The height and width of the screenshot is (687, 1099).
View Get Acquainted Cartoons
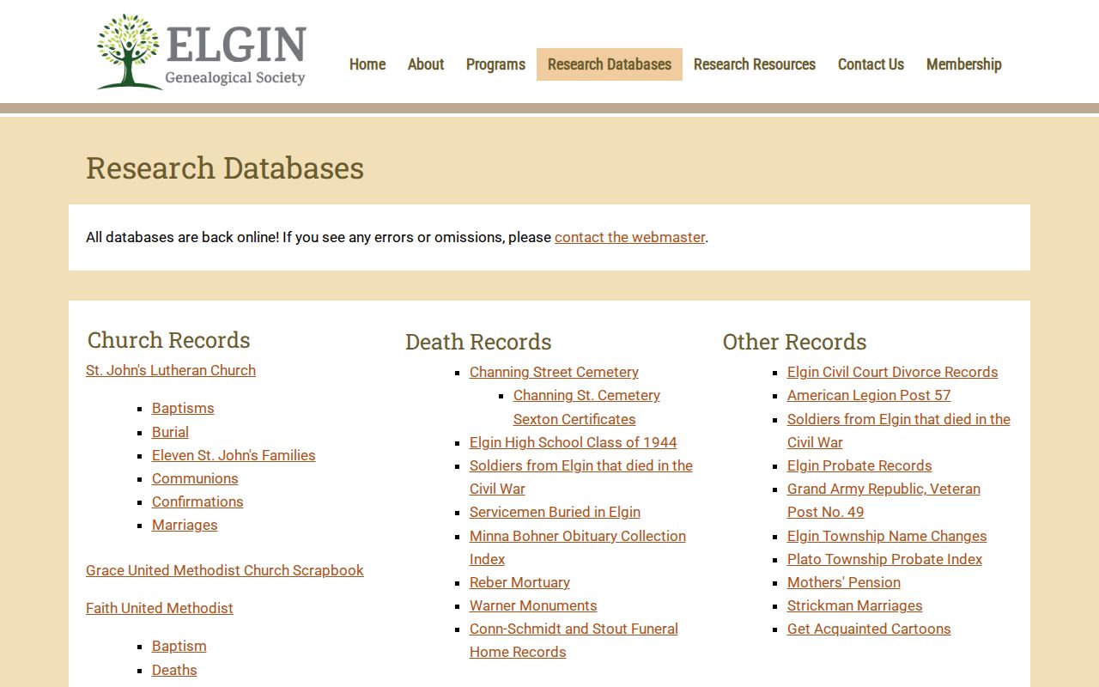869,629
